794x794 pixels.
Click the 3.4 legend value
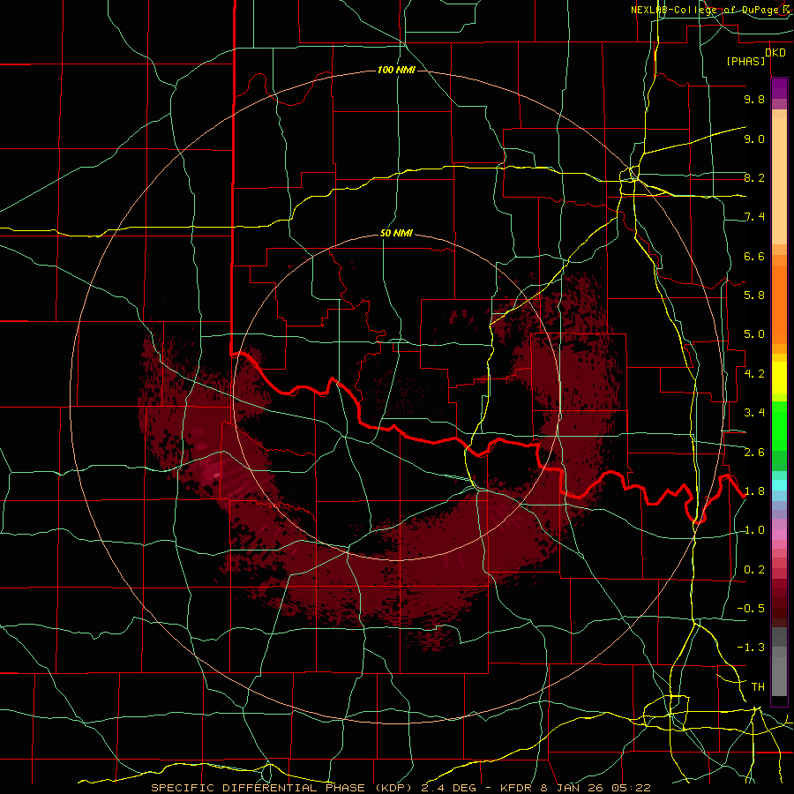point(754,413)
